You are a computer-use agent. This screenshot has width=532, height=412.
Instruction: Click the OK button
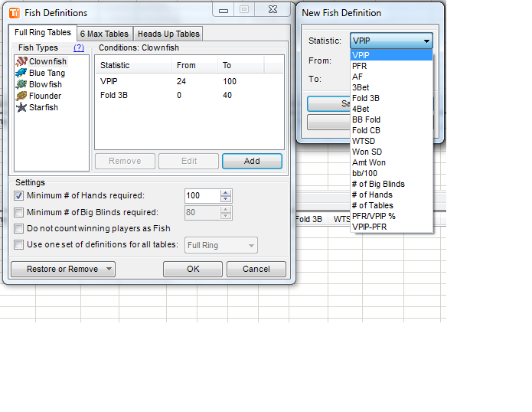(x=193, y=269)
